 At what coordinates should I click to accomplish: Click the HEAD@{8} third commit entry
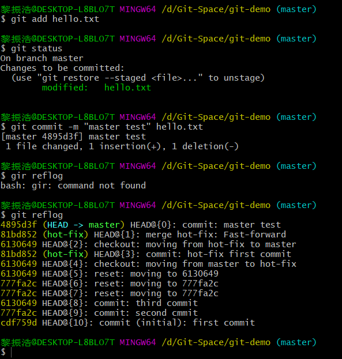click(x=99, y=303)
